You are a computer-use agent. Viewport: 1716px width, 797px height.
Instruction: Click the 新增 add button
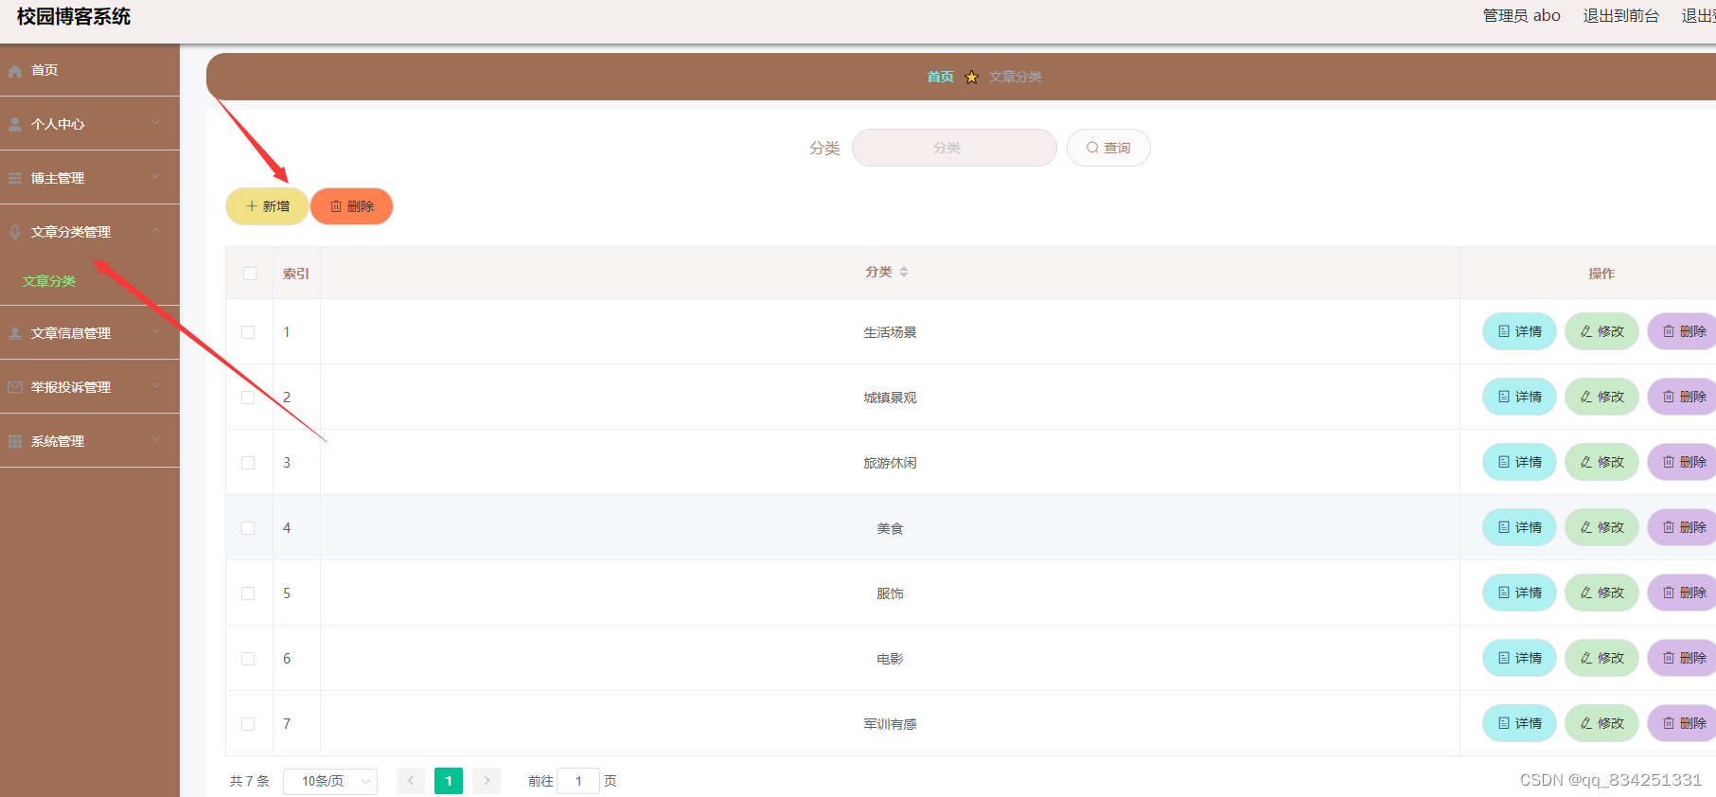[267, 206]
